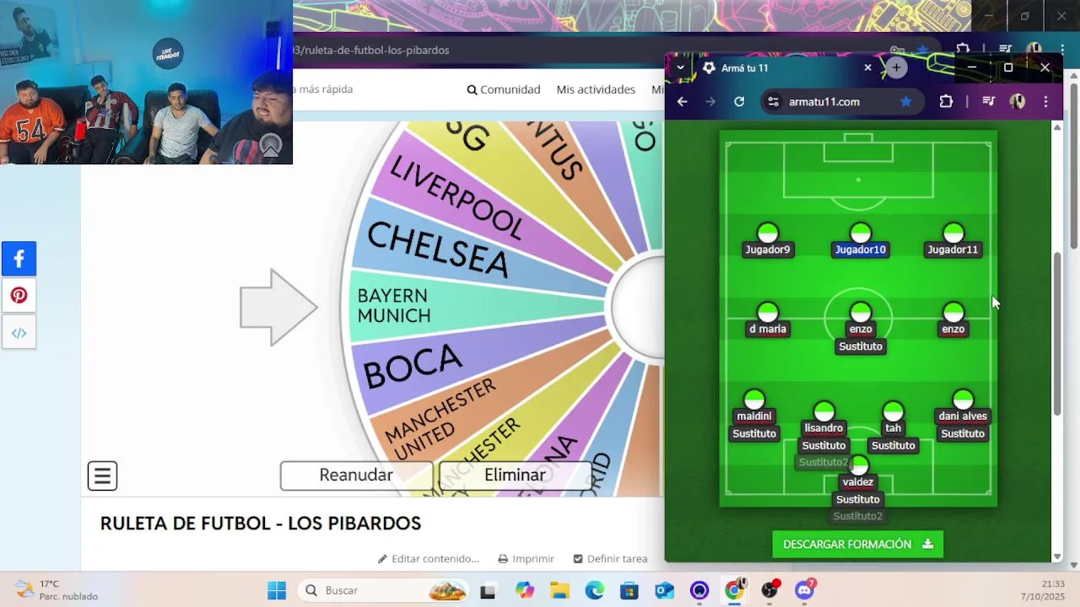Go back in the armatu11 browser window
This screenshot has width=1080, height=607.
[x=683, y=102]
